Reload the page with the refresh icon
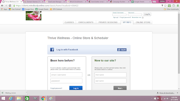The height and width of the screenshot is (101, 180). pos(10,6)
